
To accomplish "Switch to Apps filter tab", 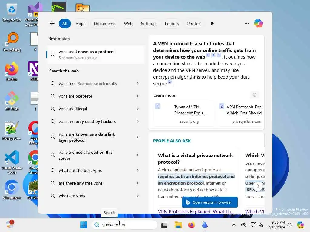I will (81, 24).
